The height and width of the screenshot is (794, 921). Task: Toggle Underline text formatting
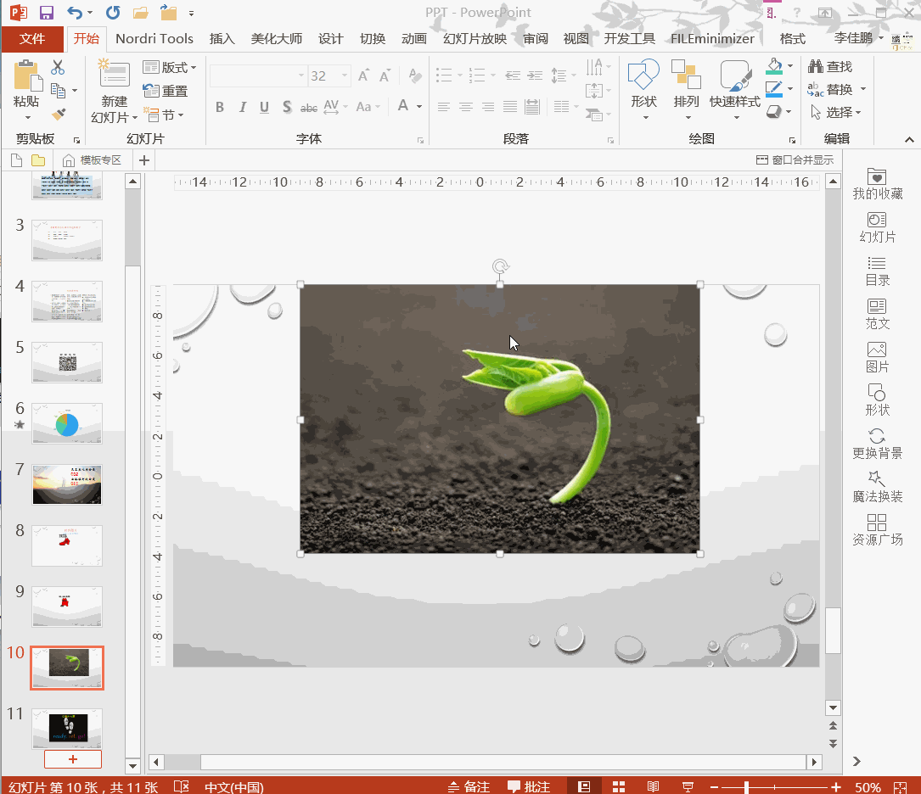(264, 107)
